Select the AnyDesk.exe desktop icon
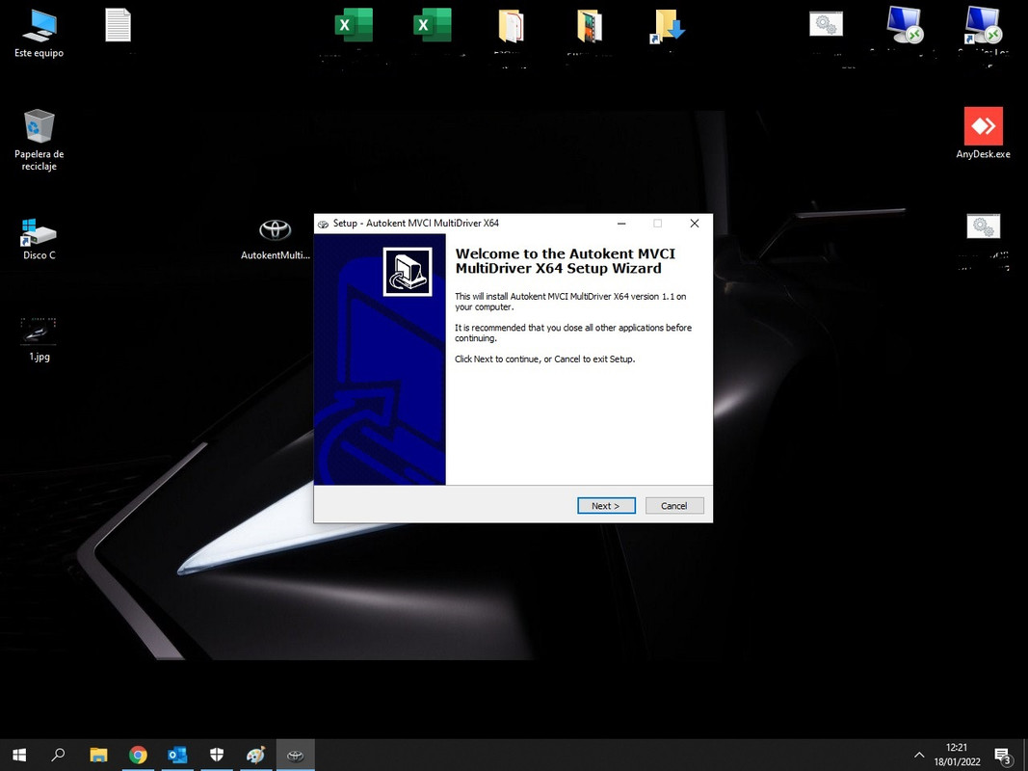The width and height of the screenshot is (1028, 771). [983, 133]
